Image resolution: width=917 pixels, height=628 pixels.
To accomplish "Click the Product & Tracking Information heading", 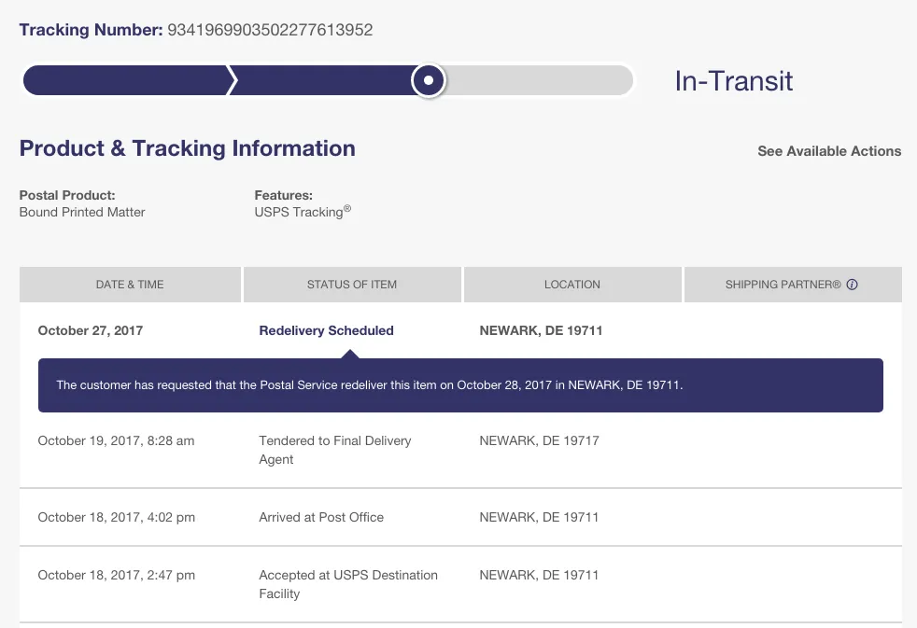I will click(188, 148).
